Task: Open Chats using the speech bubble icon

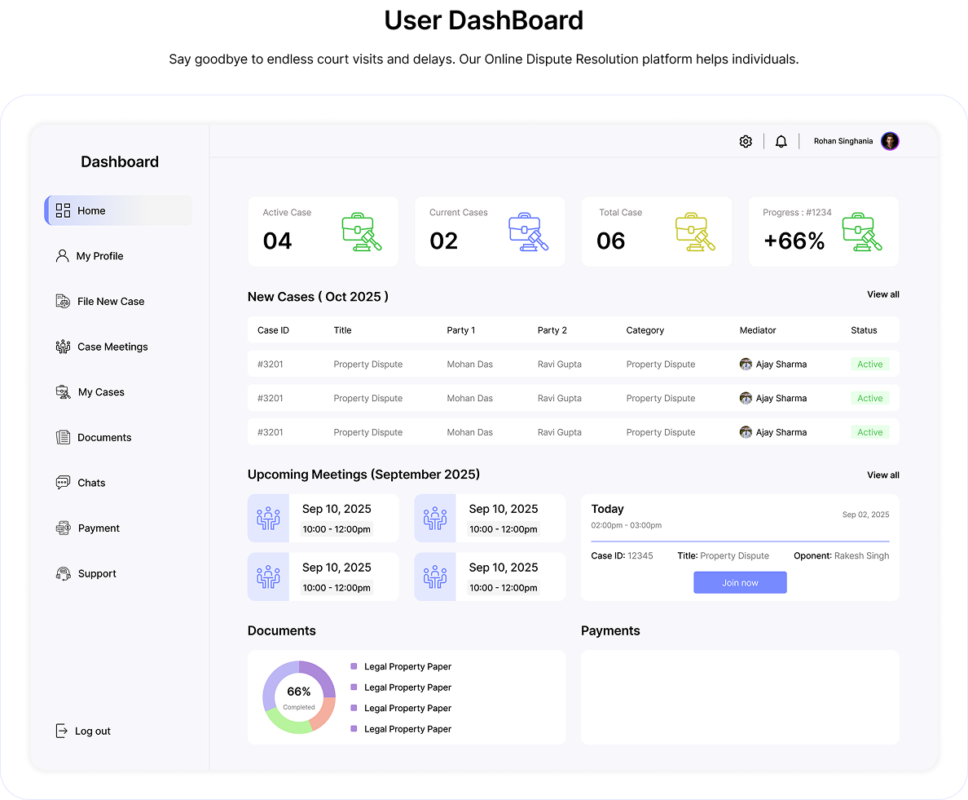Action: (63, 482)
